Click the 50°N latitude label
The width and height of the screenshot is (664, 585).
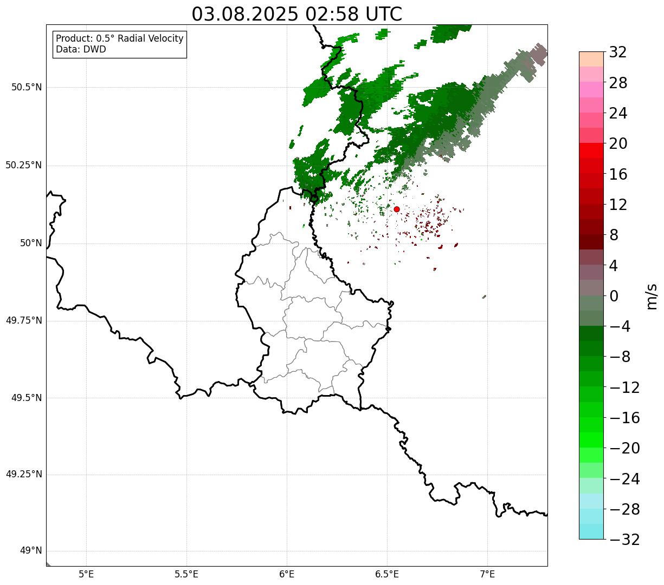tap(31, 243)
